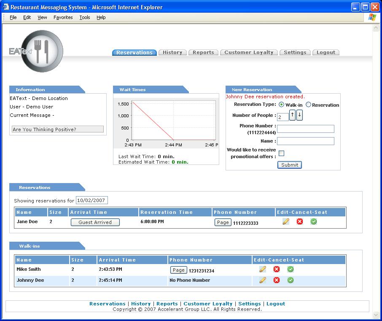
Task: Decrease number of people with down arrow
Action: click(x=299, y=115)
